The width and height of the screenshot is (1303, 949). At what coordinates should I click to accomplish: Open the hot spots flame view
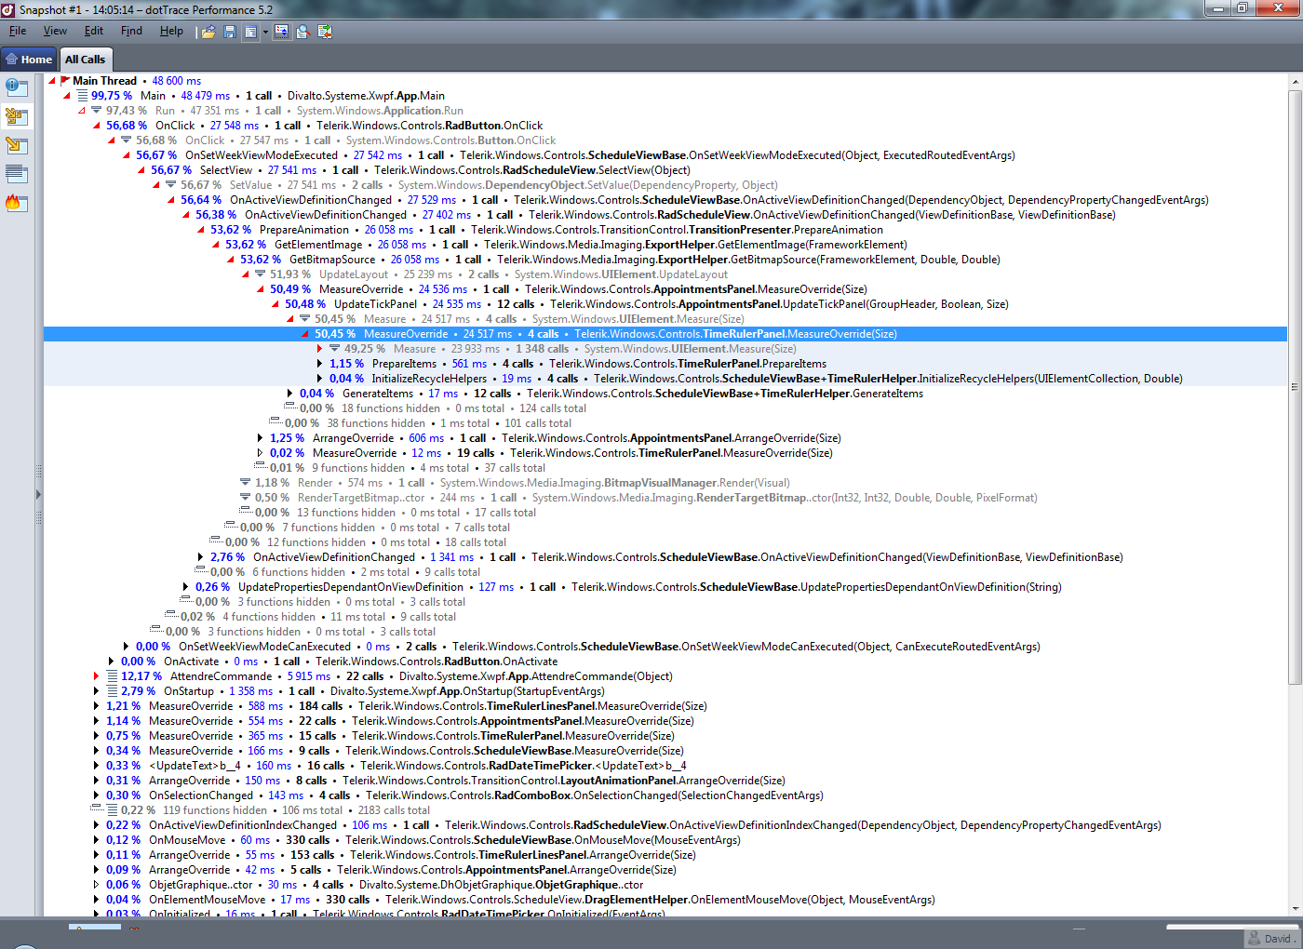[x=17, y=202]
